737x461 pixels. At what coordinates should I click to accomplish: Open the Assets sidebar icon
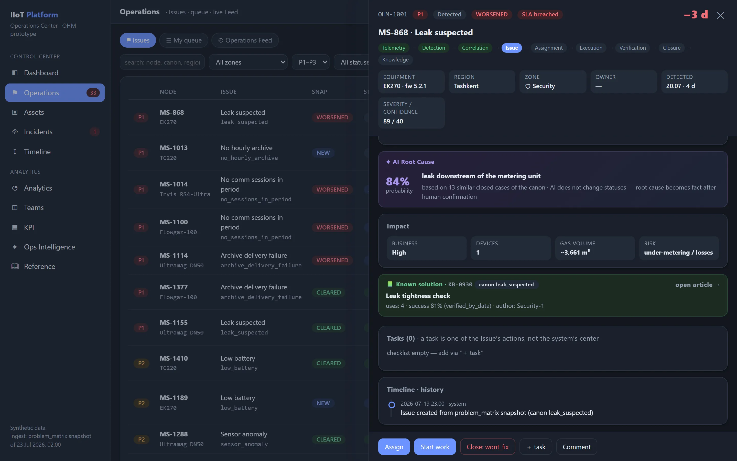[15, 112]
